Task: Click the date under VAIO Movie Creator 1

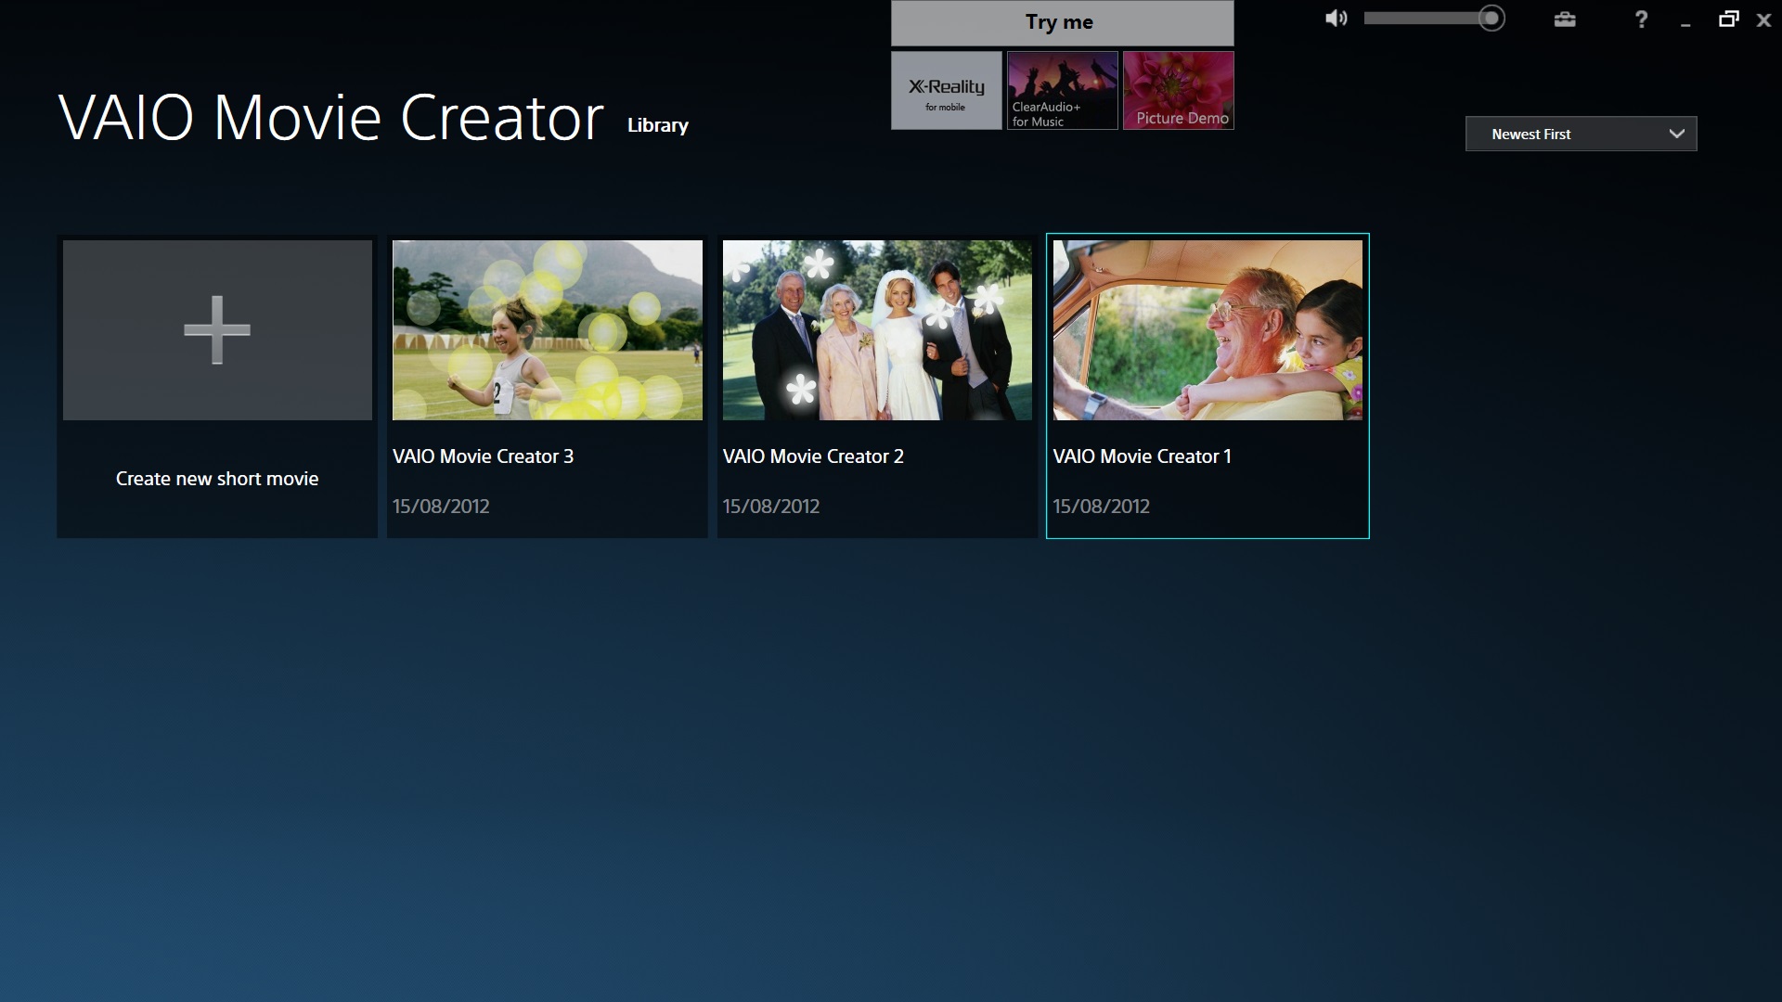Action: tap(1101, 507)
